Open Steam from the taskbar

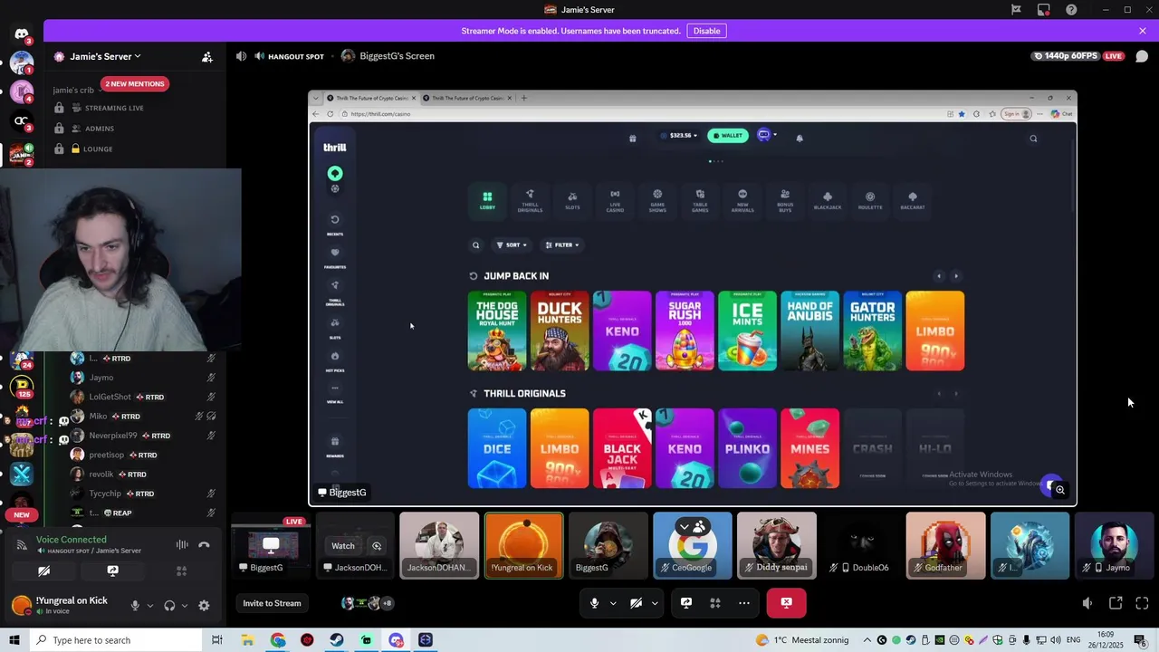pyautogui.click(x=336, y=640)
